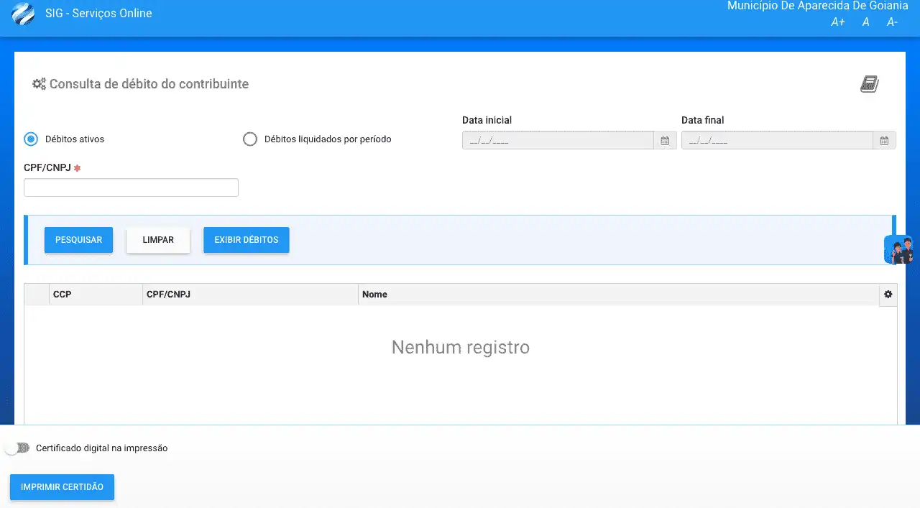Open the manual book icon
Screen dimensions: 920x508
[869, 84]
